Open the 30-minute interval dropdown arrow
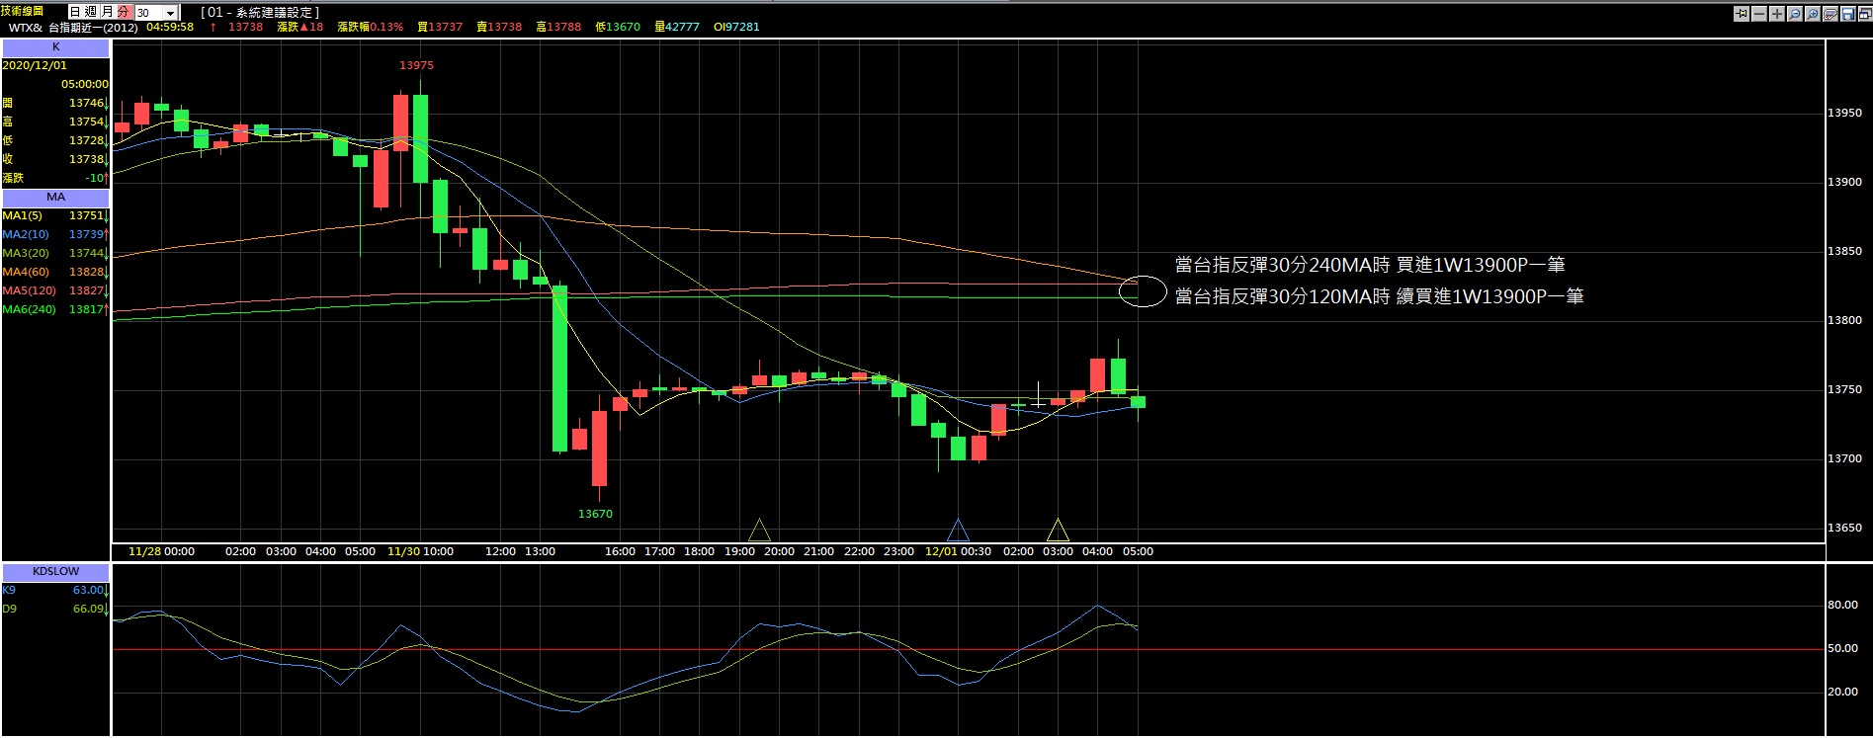Viewport: 1873px width, 738px height. point(171,13)
